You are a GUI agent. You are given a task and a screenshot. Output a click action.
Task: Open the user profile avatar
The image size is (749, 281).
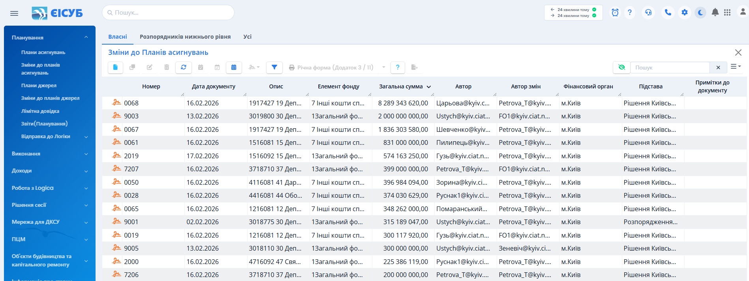[x=743, y=12]
